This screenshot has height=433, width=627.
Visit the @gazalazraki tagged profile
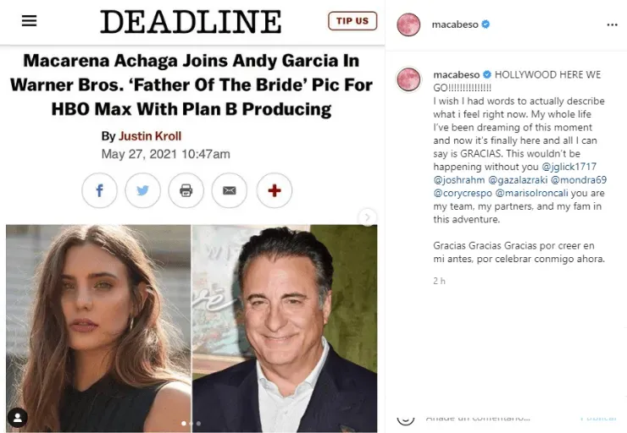[x=517, y=179]
